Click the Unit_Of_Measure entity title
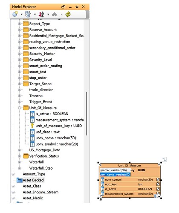Viewport: 179px width, 213px height. [130, 165]
